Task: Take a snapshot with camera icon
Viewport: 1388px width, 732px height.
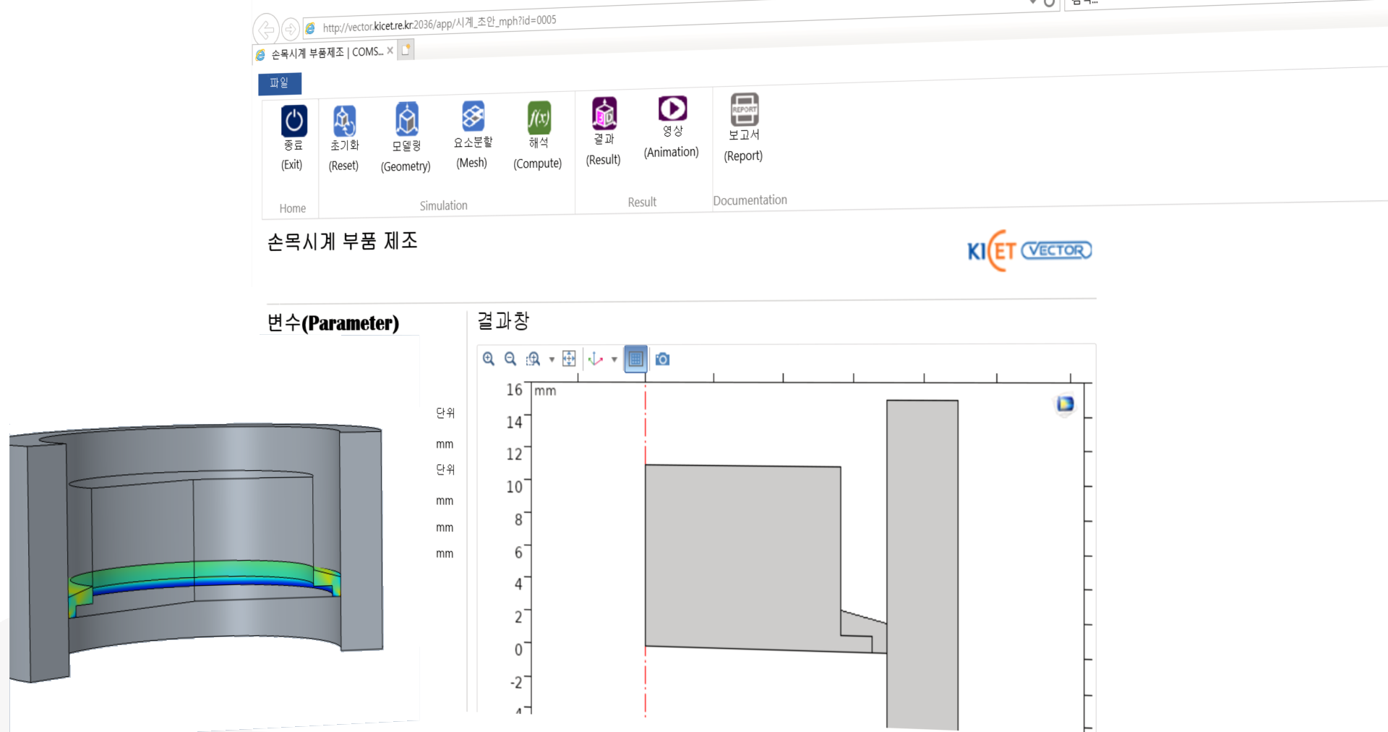Action: pyautogui.click(x=662, y=359)
